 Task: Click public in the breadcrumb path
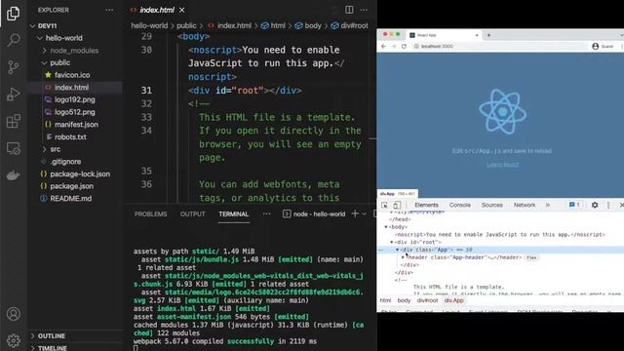tap(186, 26)
